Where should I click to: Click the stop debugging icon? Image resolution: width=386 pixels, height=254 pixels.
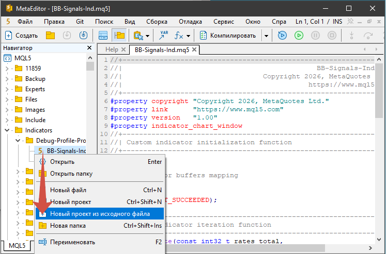(332, 36)
